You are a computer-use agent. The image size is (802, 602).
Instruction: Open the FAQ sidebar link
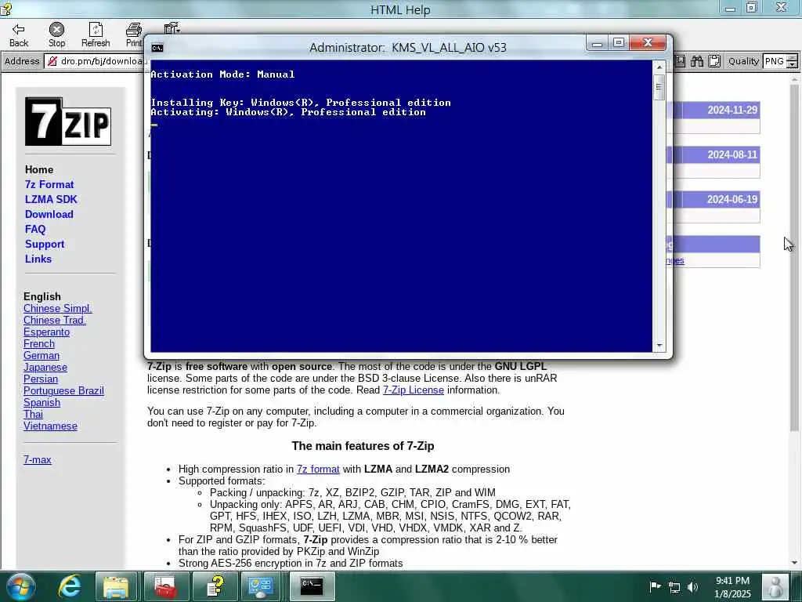[x=35, y=229]
